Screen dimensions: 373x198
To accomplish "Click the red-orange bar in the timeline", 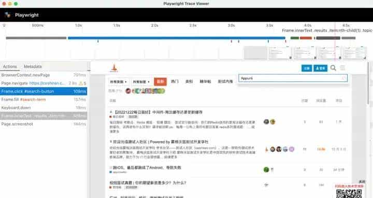I will tap(306, 38).
